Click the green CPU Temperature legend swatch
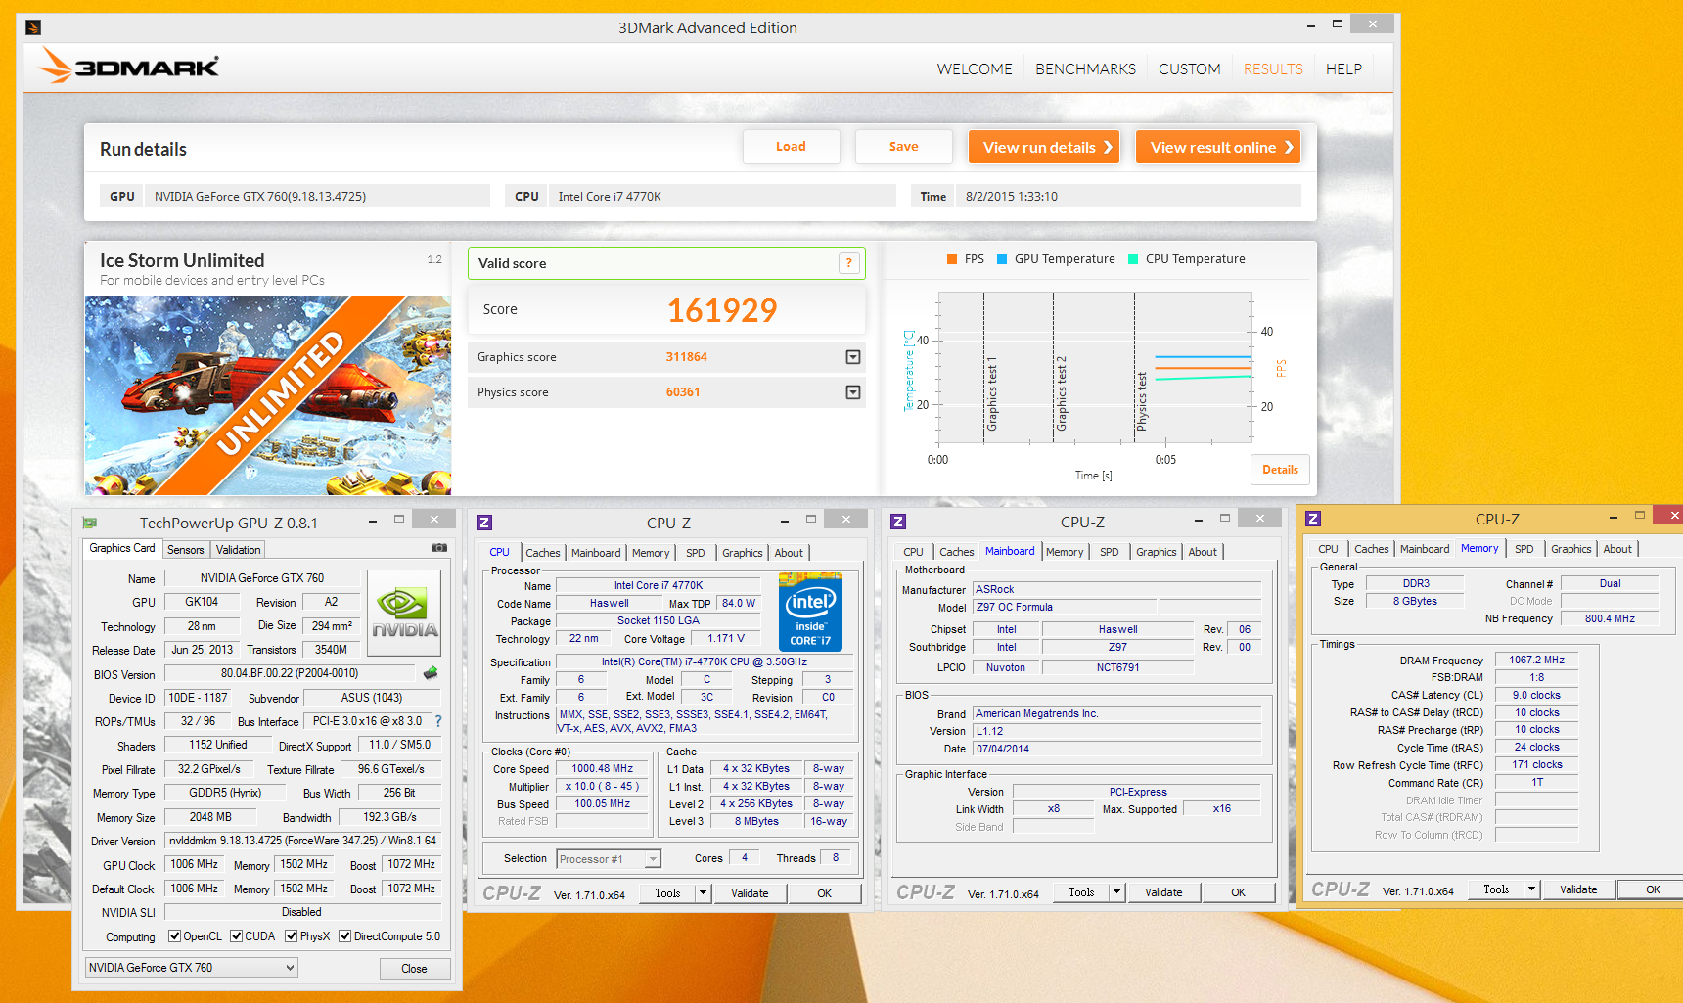 [x=1133, y=259]
